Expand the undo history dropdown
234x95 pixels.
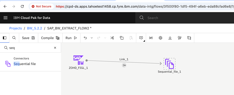(92, 38)
